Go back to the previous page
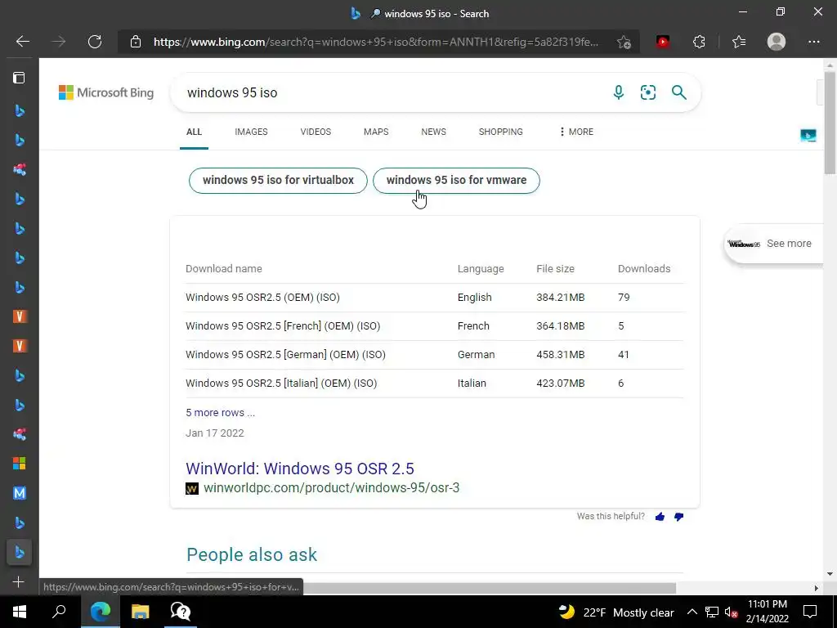The height and width of the screenshot is (628, 837). click(22, 42)
